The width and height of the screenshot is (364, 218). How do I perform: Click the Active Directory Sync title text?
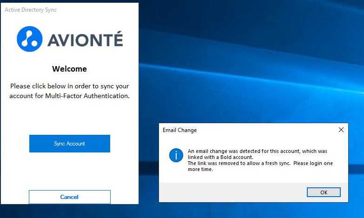point(31,10)
